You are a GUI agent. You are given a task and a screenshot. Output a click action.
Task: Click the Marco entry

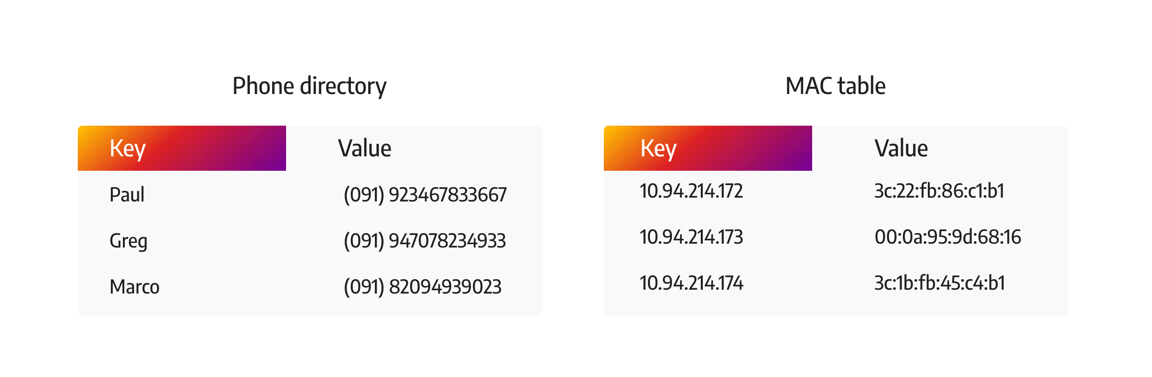(x=134, y=287)
